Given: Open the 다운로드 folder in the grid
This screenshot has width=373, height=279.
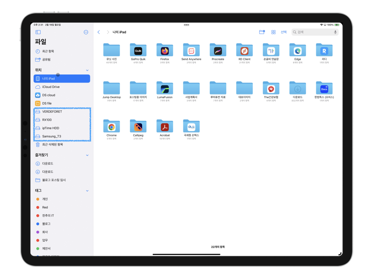Looking at the screenshot, I should tap(298, 91).
